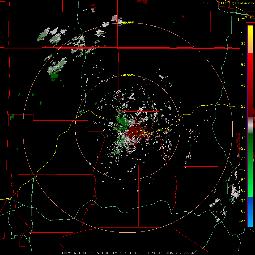255x255 pixels.
Task: Click the 50 NMI range ring label
Action: [x=127, y=75]
